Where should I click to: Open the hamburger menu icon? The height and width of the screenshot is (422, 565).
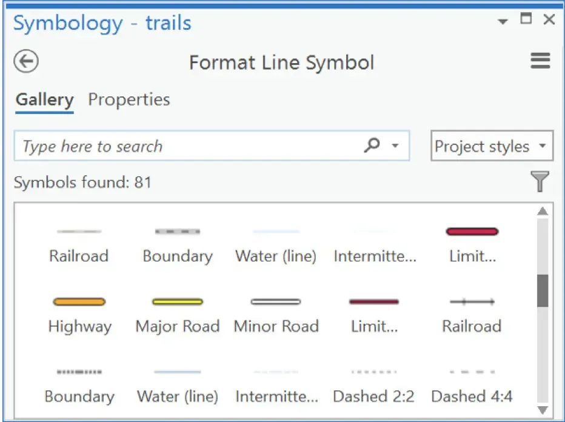(x=540, y=61)
